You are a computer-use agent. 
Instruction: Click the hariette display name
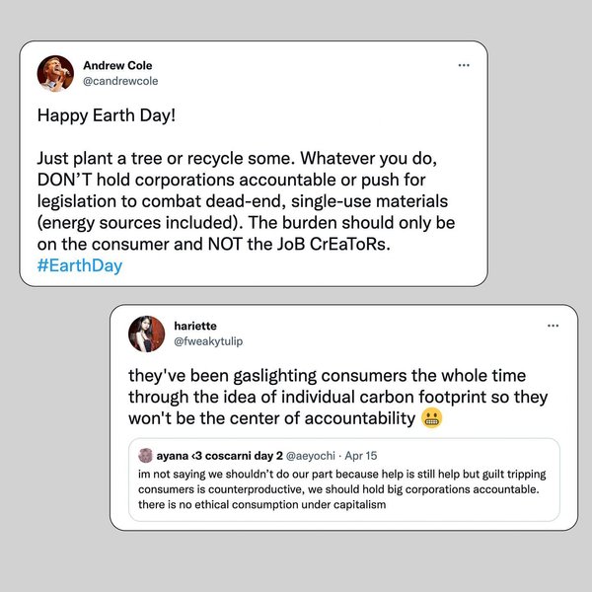tap(195, 326)
